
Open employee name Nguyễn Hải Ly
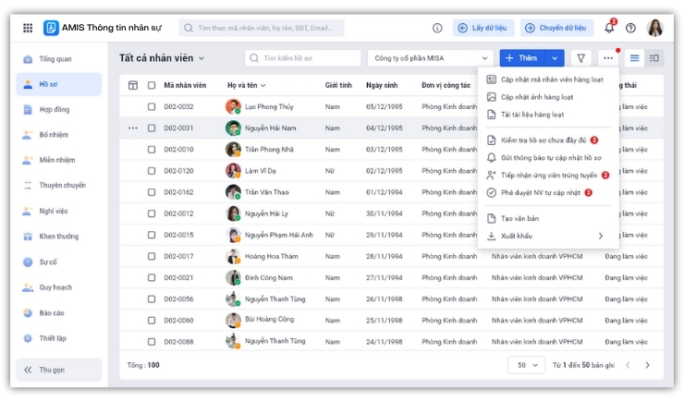(x=266, y=213)
